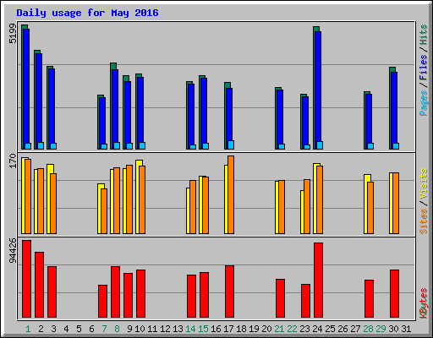Image resolution: width=433 pixels, height=338 pixels.
Task: Select the green day label 22
Action: tap(292, 329)
